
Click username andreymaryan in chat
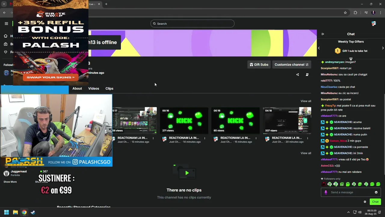pyautogui.click(x=334, y=62)
